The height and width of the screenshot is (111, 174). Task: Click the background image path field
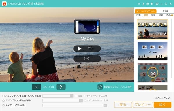[61, 101]
